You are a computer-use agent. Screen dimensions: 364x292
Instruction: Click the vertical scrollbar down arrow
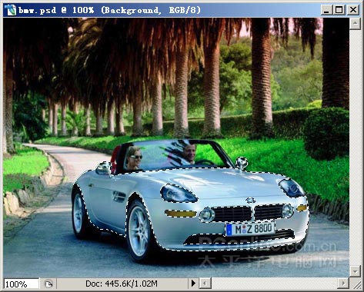pyautogui.click(x=356, y=271)
